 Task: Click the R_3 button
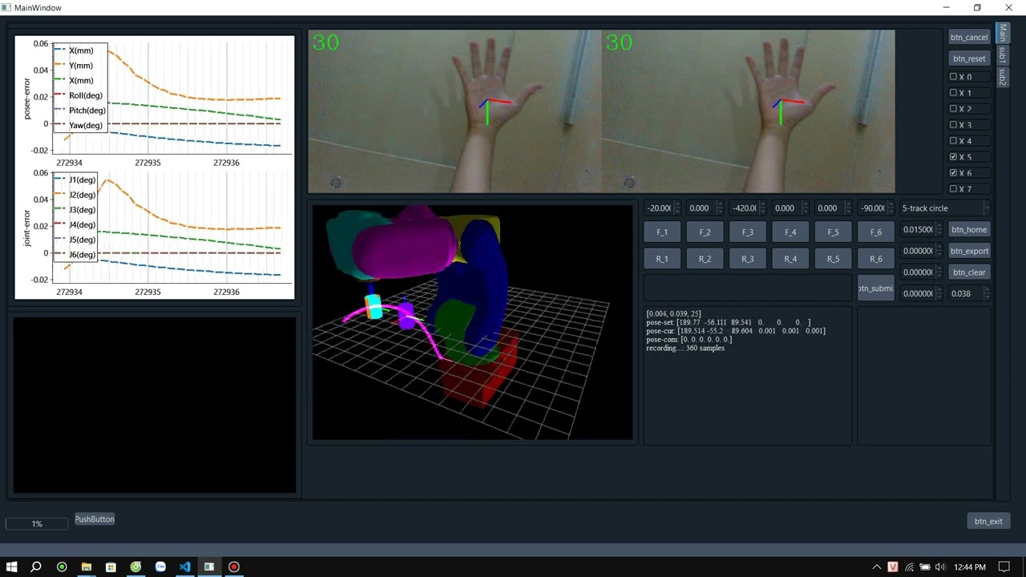point(747,259)
